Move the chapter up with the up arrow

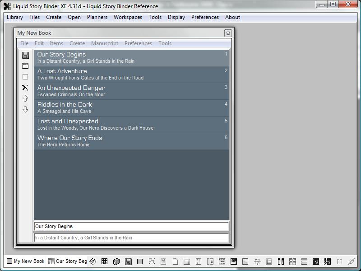25,98
